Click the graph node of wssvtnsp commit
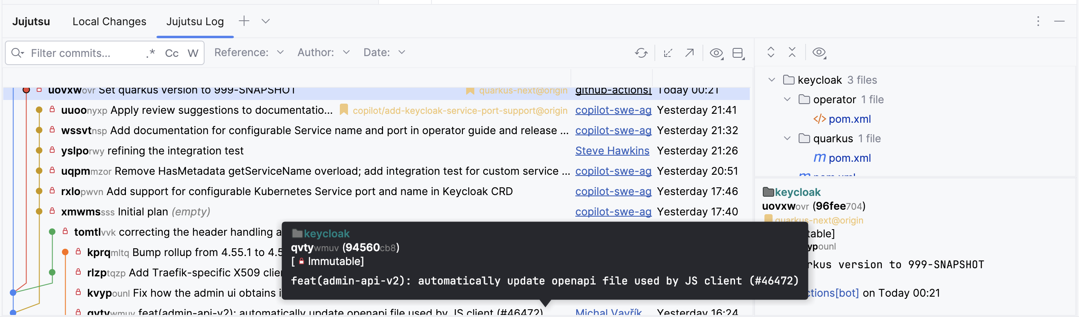This screenshot has height=317, width=1079. pyautogui.click(x=39, y=130)
